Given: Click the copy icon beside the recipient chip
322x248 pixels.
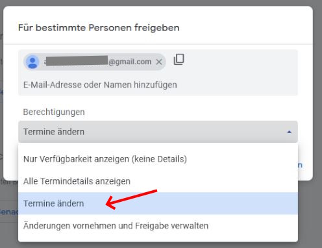Looking at the screenshot, I should [x=179, y=60].
